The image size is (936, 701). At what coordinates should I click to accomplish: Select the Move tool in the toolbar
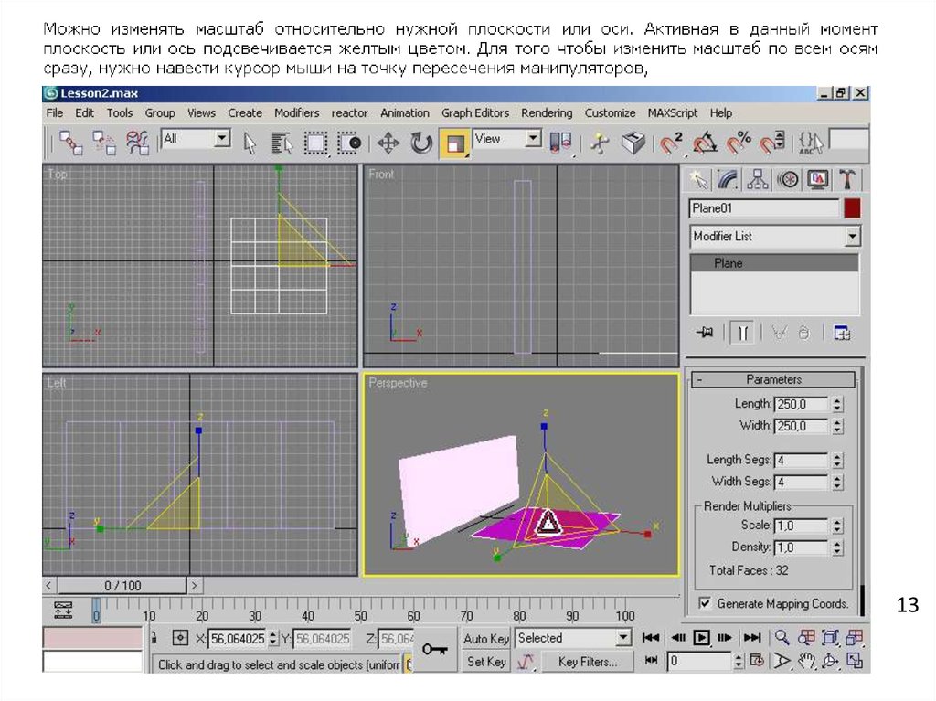click(x=388, y=143)
